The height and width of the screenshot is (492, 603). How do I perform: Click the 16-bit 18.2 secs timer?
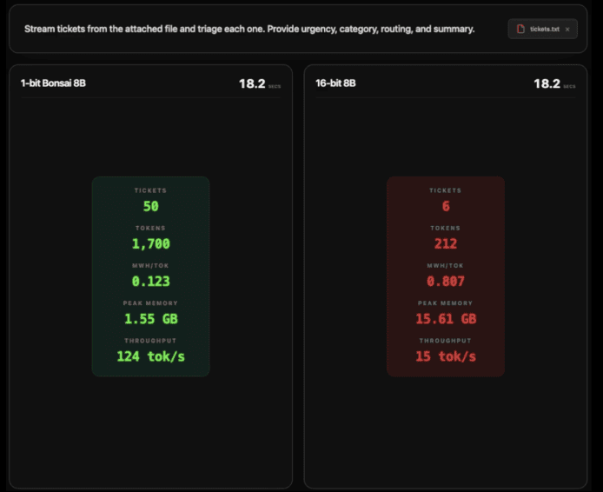[554, 83]
